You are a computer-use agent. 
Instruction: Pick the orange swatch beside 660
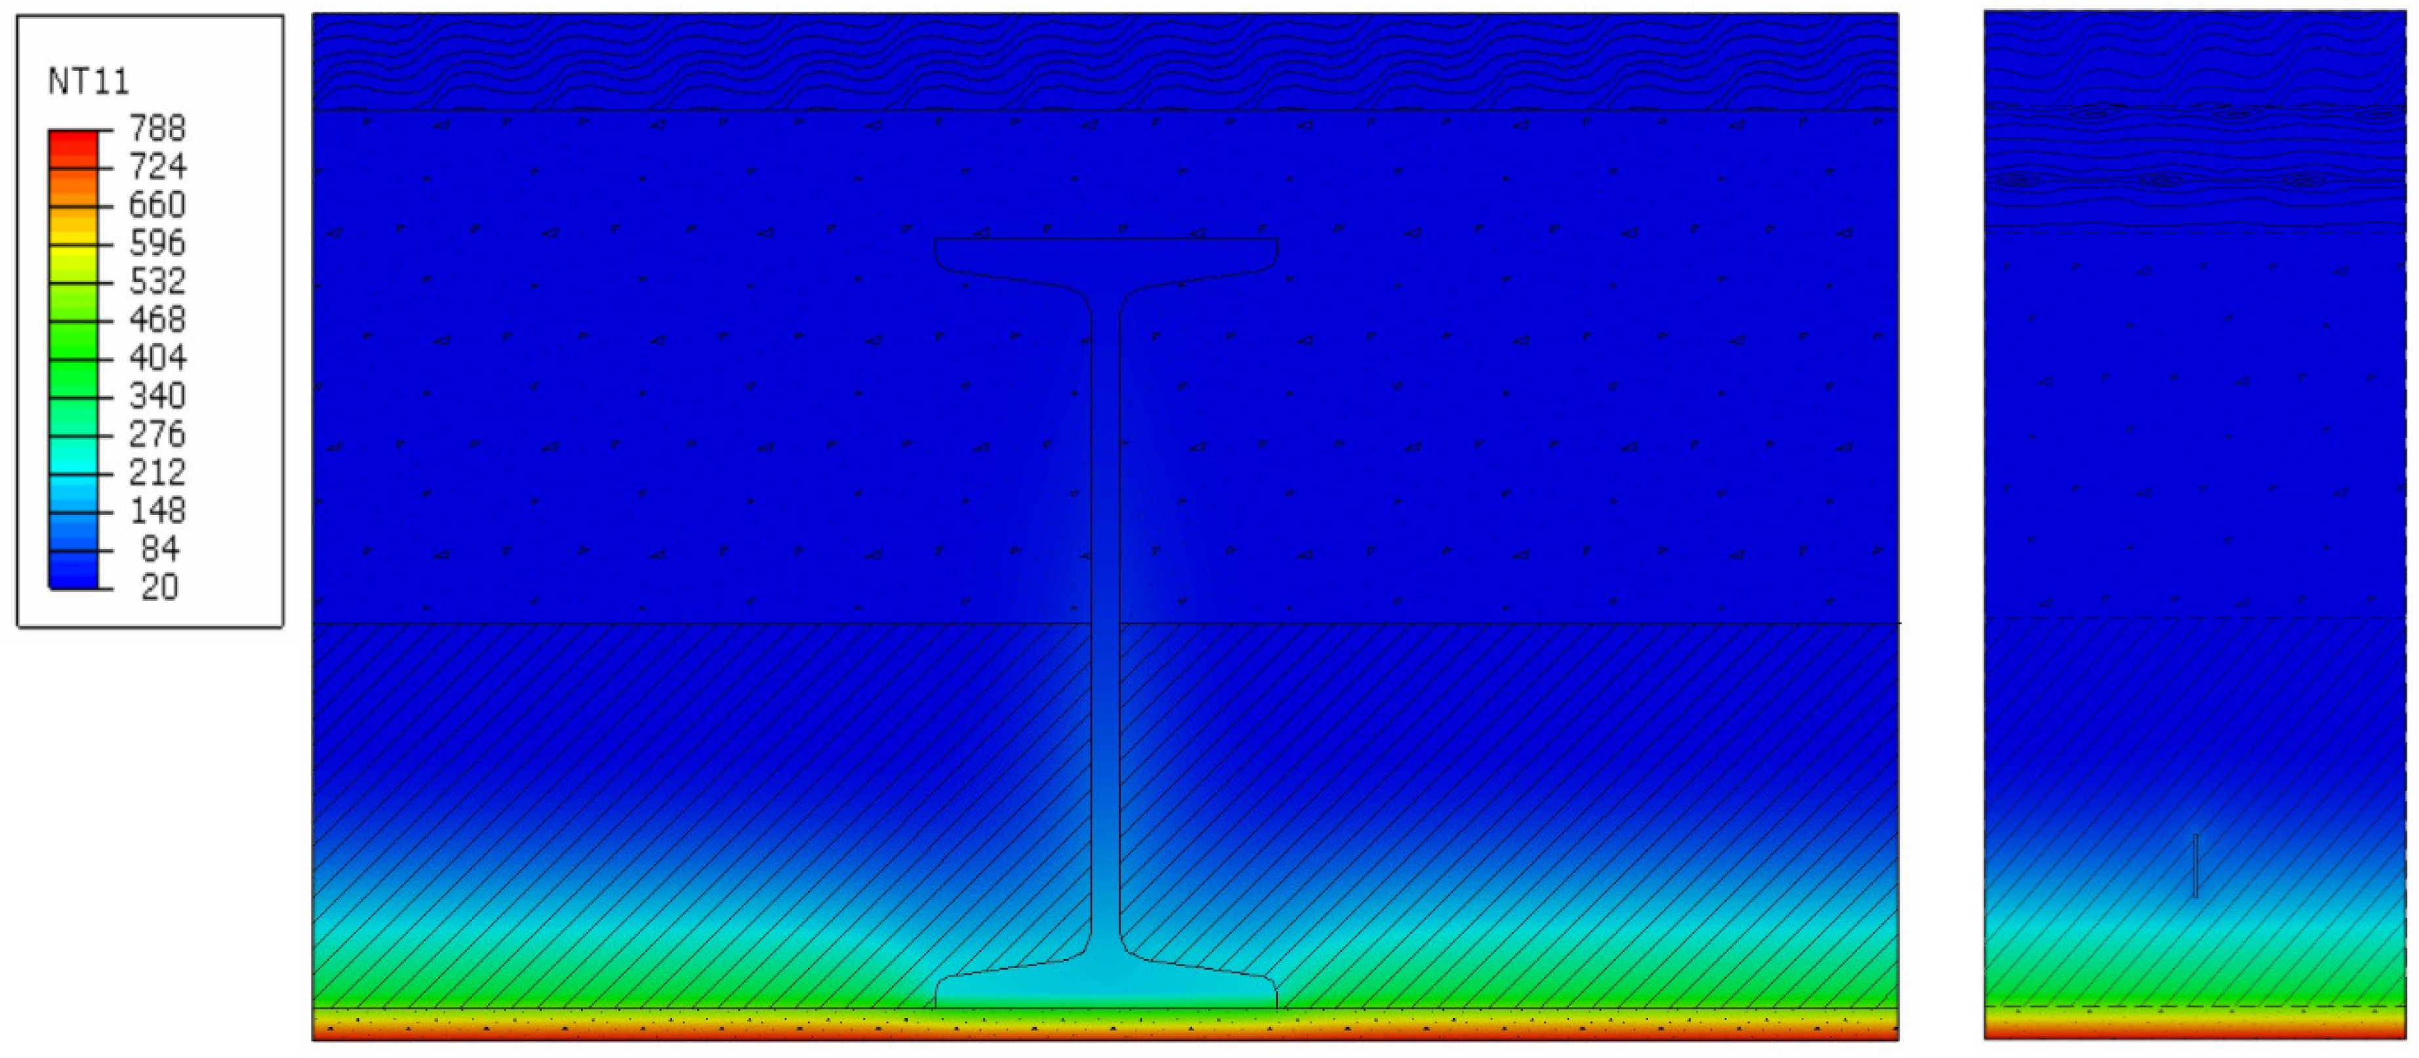tap(72, 199)
